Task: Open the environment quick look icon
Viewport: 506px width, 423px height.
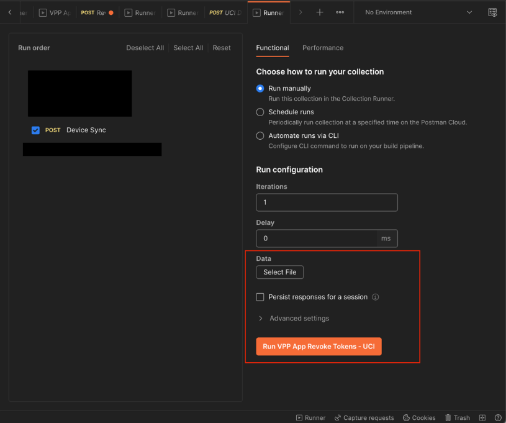Action: (x=492, y=12)
